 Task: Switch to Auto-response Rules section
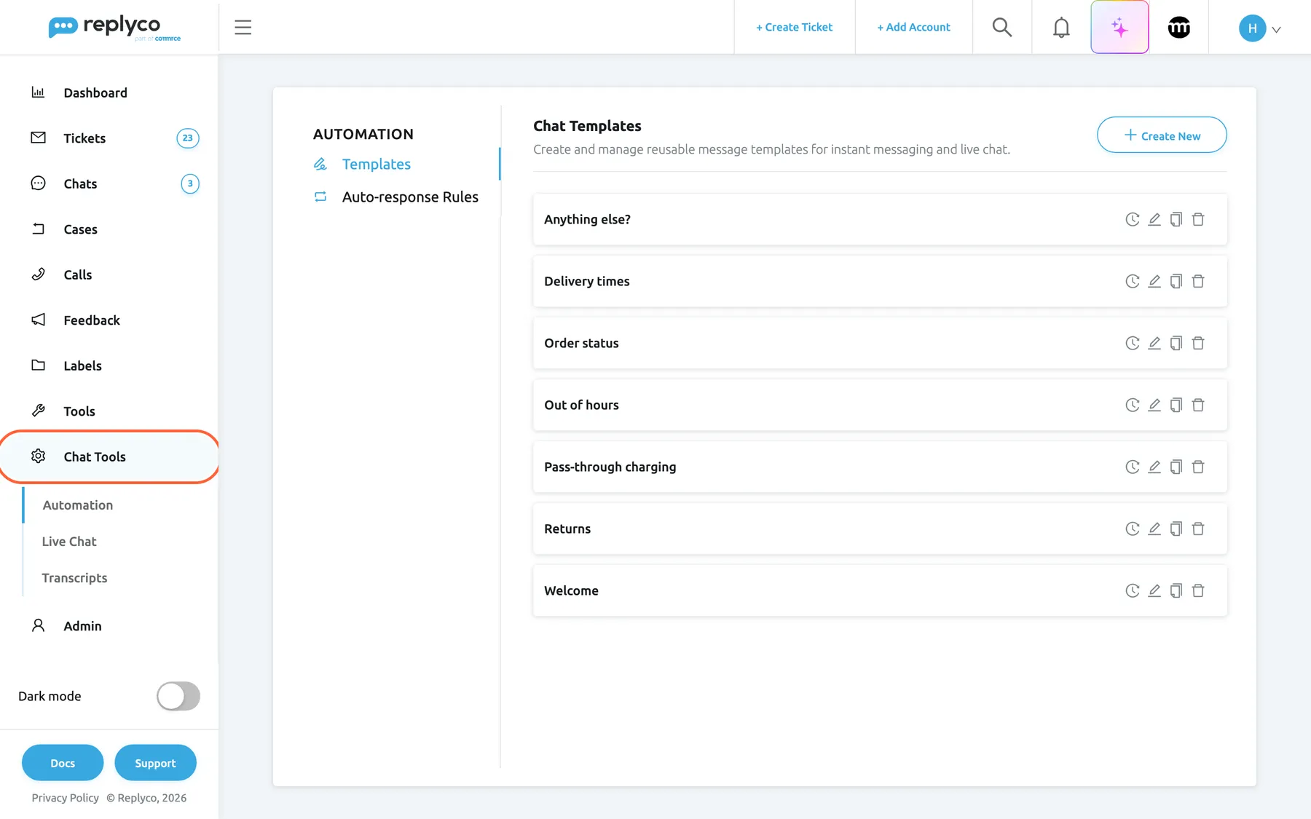[410, 197]
